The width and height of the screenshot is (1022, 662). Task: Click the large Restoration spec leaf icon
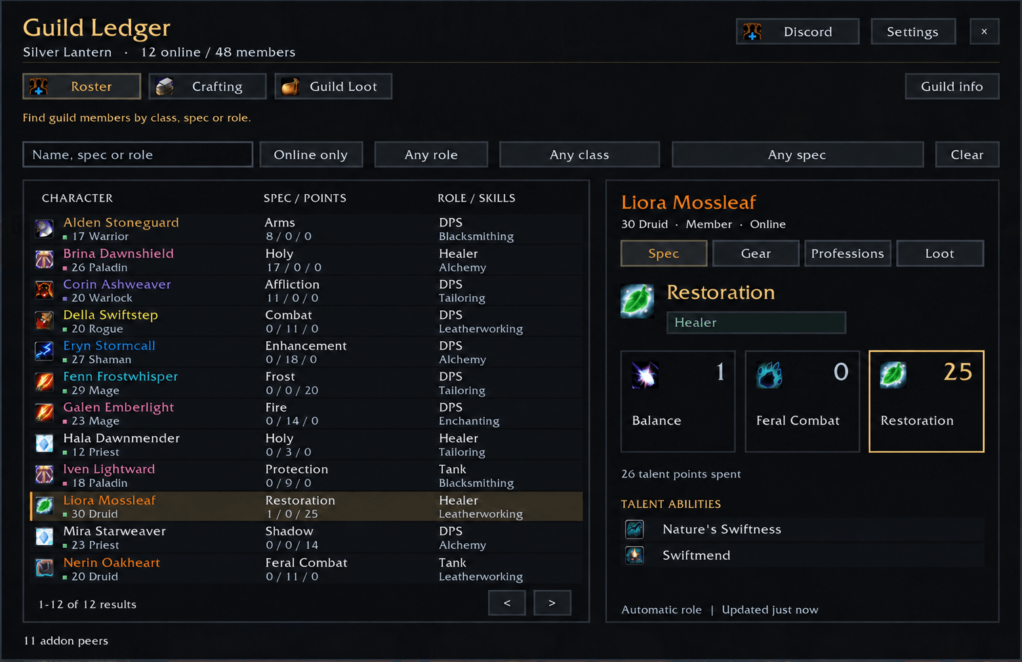point(637,301)
